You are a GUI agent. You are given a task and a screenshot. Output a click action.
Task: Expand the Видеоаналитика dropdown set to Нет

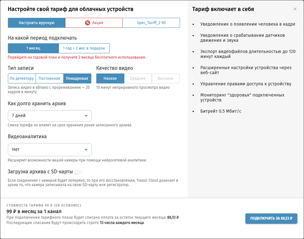(50, 150)
